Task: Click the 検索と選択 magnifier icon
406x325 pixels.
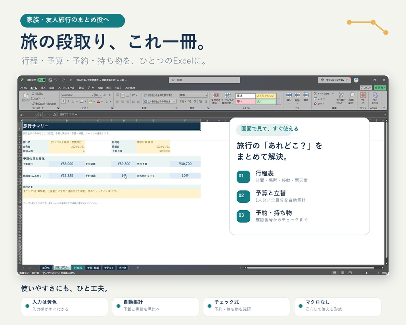Action: click(x=351, y=95)
